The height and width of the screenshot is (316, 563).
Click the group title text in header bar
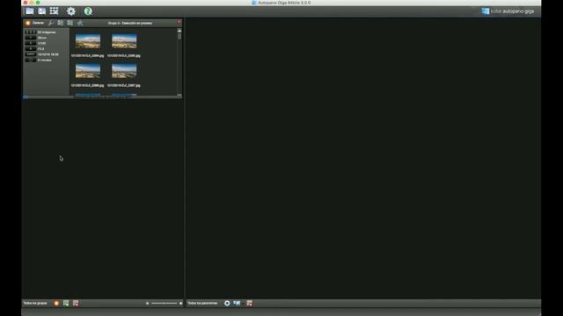(130, 23)
